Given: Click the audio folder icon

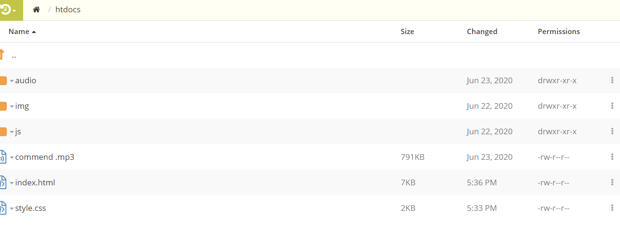Looking at the screenshot, I should pyautogui.click(x=3, y=80).
